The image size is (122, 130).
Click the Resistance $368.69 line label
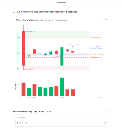point(95,47)
